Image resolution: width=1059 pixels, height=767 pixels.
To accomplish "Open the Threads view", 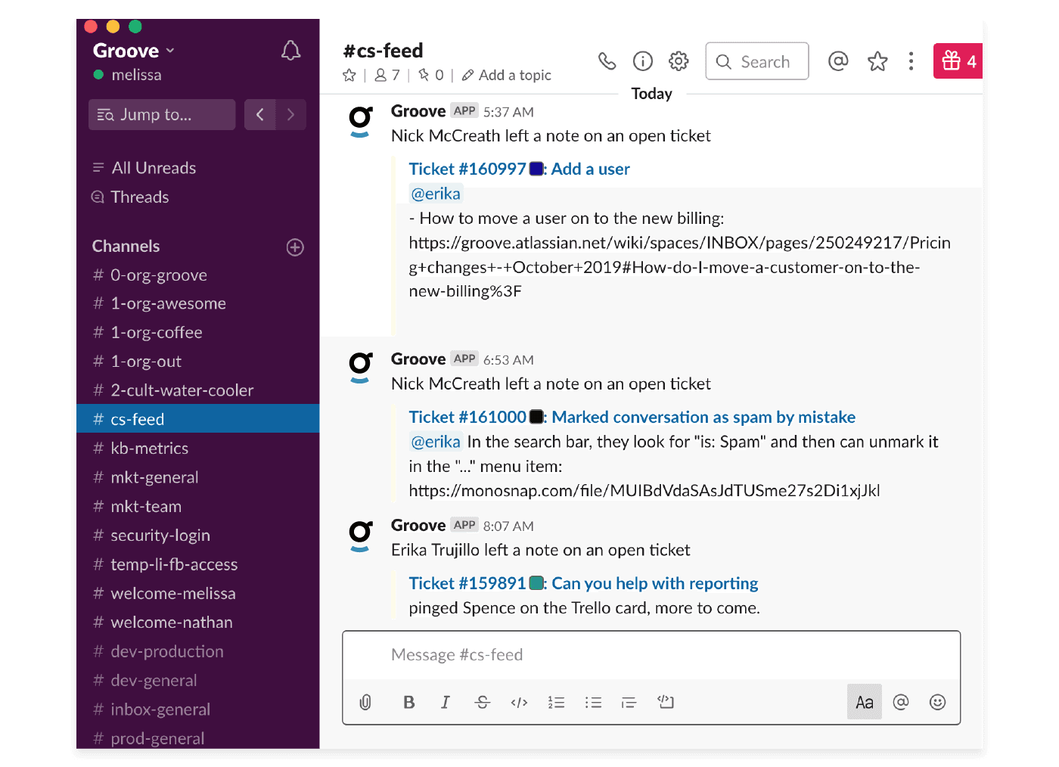I will point(139,197).
